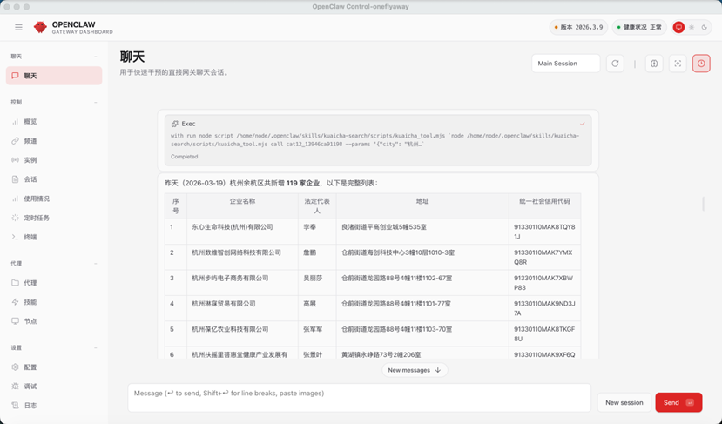Click address 良渚街道平高创业城5幢535室
Viewport: 722px width, 424px height.
(x=384, y=227)
